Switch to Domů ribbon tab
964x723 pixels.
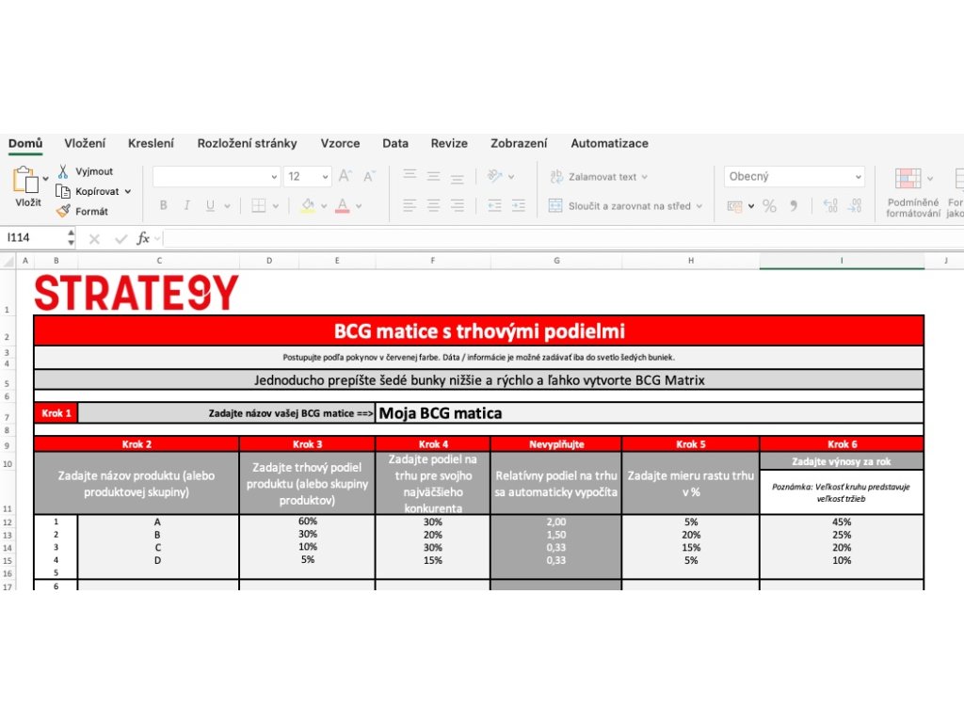(25, 143)
